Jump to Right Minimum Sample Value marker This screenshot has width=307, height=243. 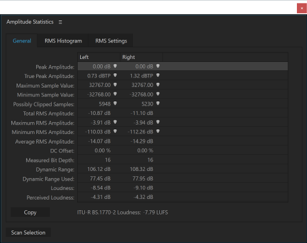(x=158, y=94)
